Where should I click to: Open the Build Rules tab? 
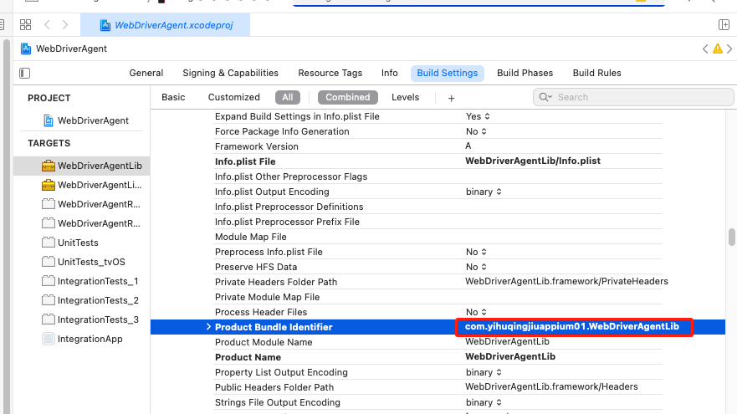coord(596,73)
